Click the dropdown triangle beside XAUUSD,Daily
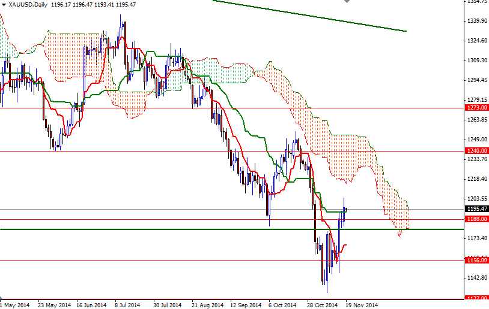This screenshot has height=309, width=489. coord(4,5)
